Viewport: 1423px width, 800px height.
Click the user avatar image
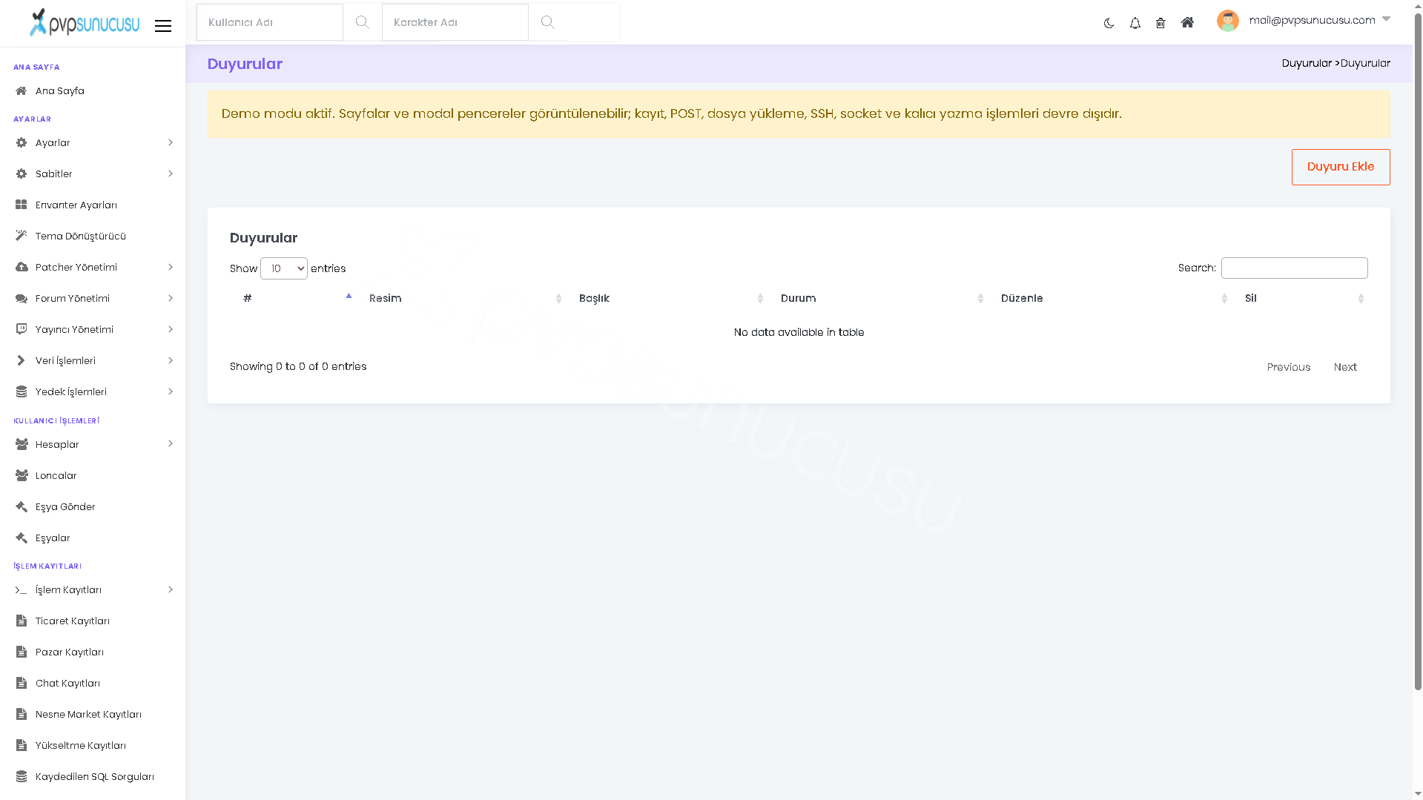pos(1228,21)
